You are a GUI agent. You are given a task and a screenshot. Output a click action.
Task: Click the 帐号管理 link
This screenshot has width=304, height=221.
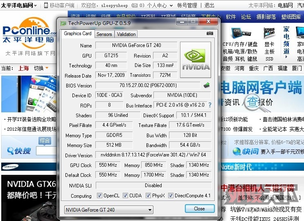(x=187, y=5)
